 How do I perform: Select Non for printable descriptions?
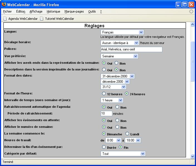116,69
